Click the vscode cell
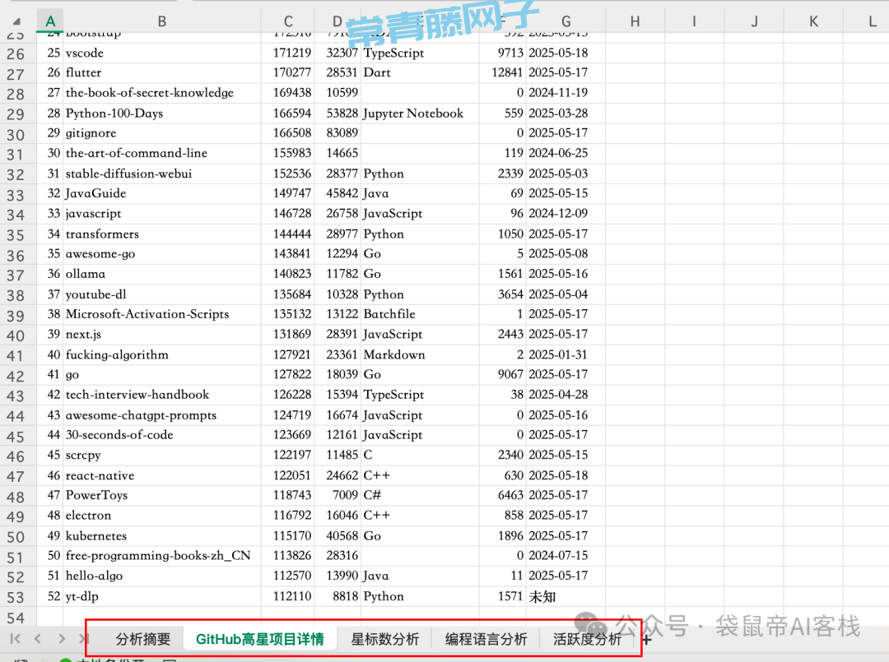This screenshot has height=662, width=889. 162,53
